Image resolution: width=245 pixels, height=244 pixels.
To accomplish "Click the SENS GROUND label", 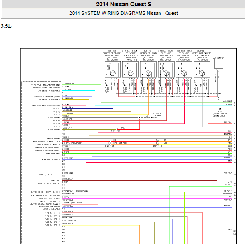I will [x=53, y=138].
